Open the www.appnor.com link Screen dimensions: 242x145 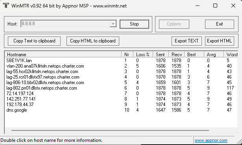coord(211,140)
